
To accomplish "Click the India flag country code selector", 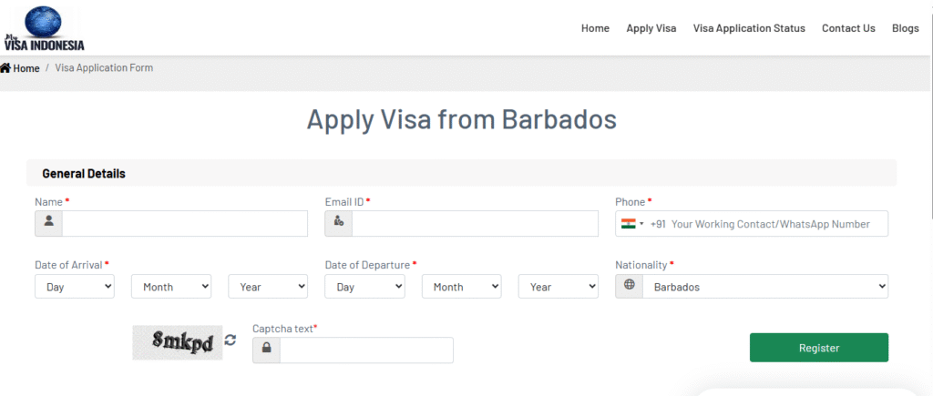I will [x=631, y=224].
